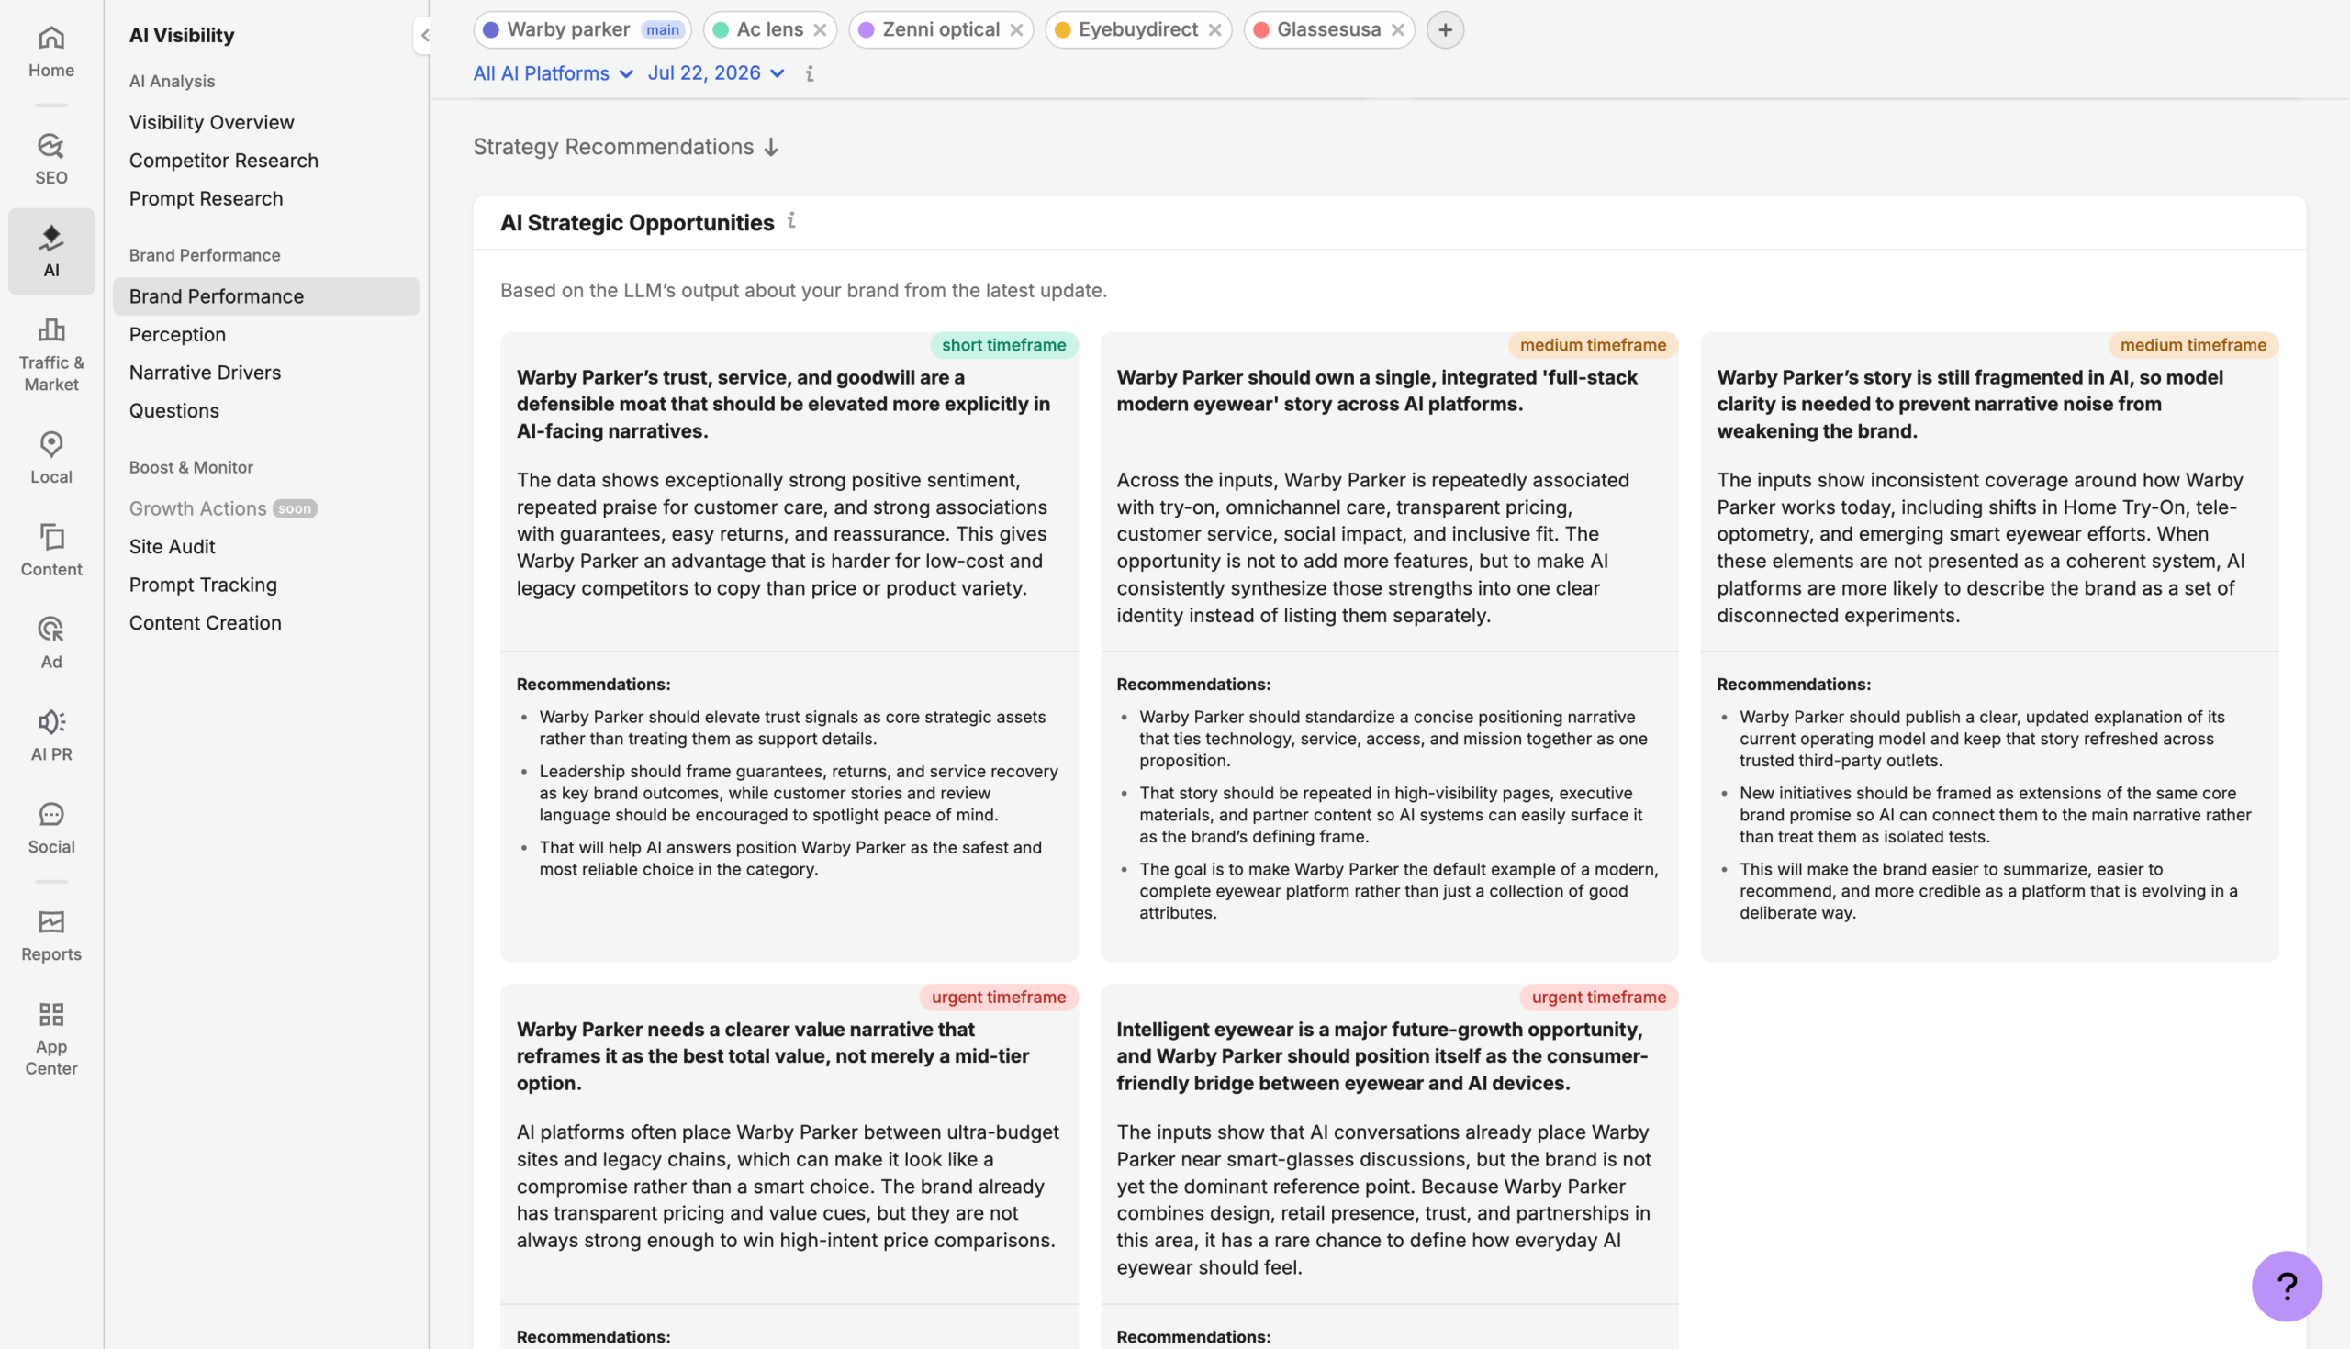Click the 'Intelligent eyewear' card title
Image resolution: width=2350 pixels, height=1349 pixels.
click(1382, 1056)
